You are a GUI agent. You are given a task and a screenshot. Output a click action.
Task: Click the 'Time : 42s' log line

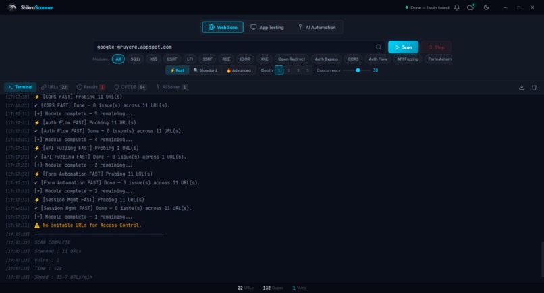click(x=48, y=268)
